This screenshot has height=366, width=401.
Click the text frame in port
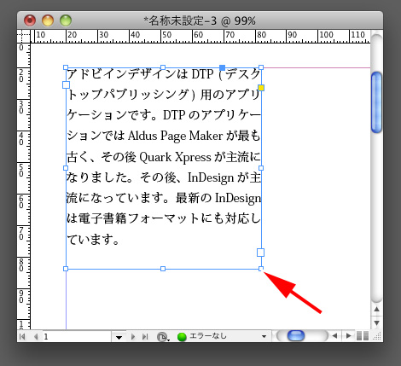tap(66, 84)
